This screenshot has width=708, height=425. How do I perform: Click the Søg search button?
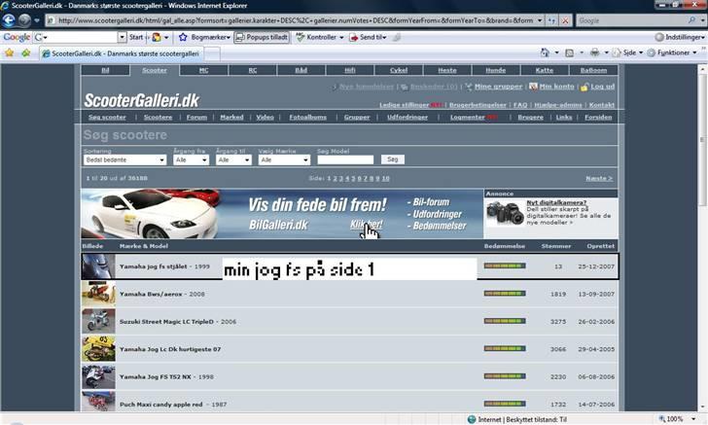click(392, 159)
